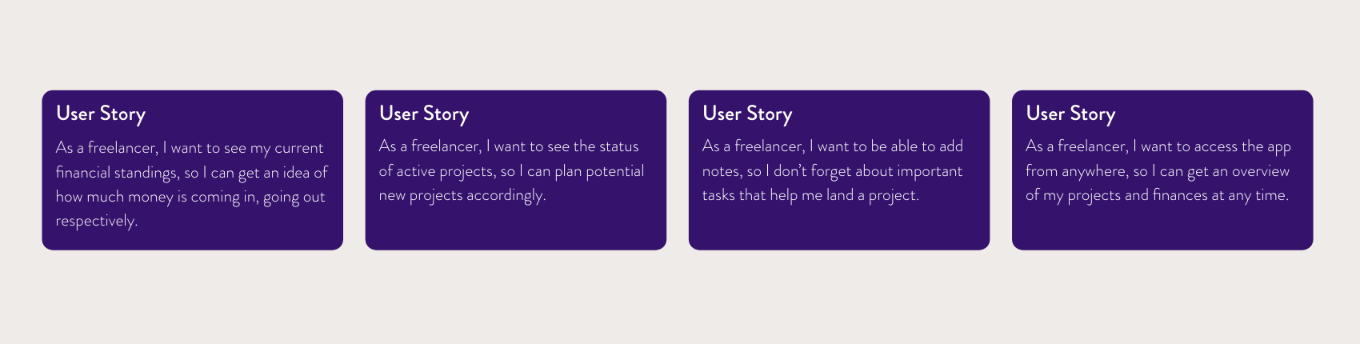Click text 'don't forget about important'
Viewport: 1360px width, 344px height.
pyautogui.click(x=868, y=171)
